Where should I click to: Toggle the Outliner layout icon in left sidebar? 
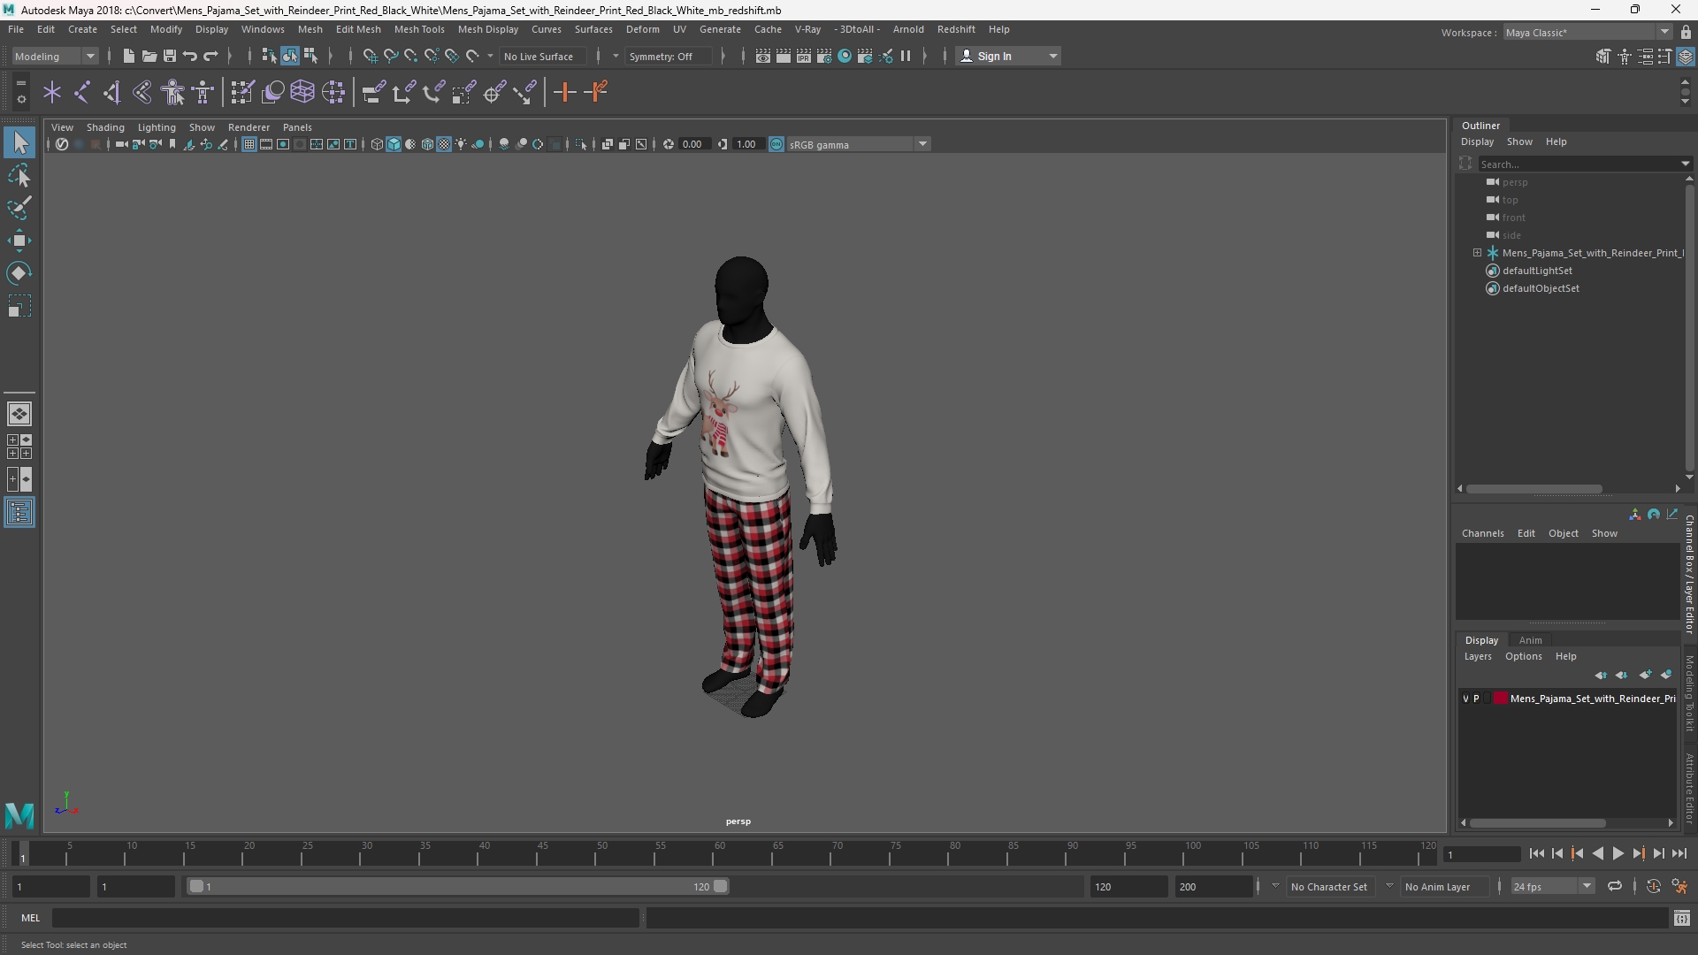[19, 513]
